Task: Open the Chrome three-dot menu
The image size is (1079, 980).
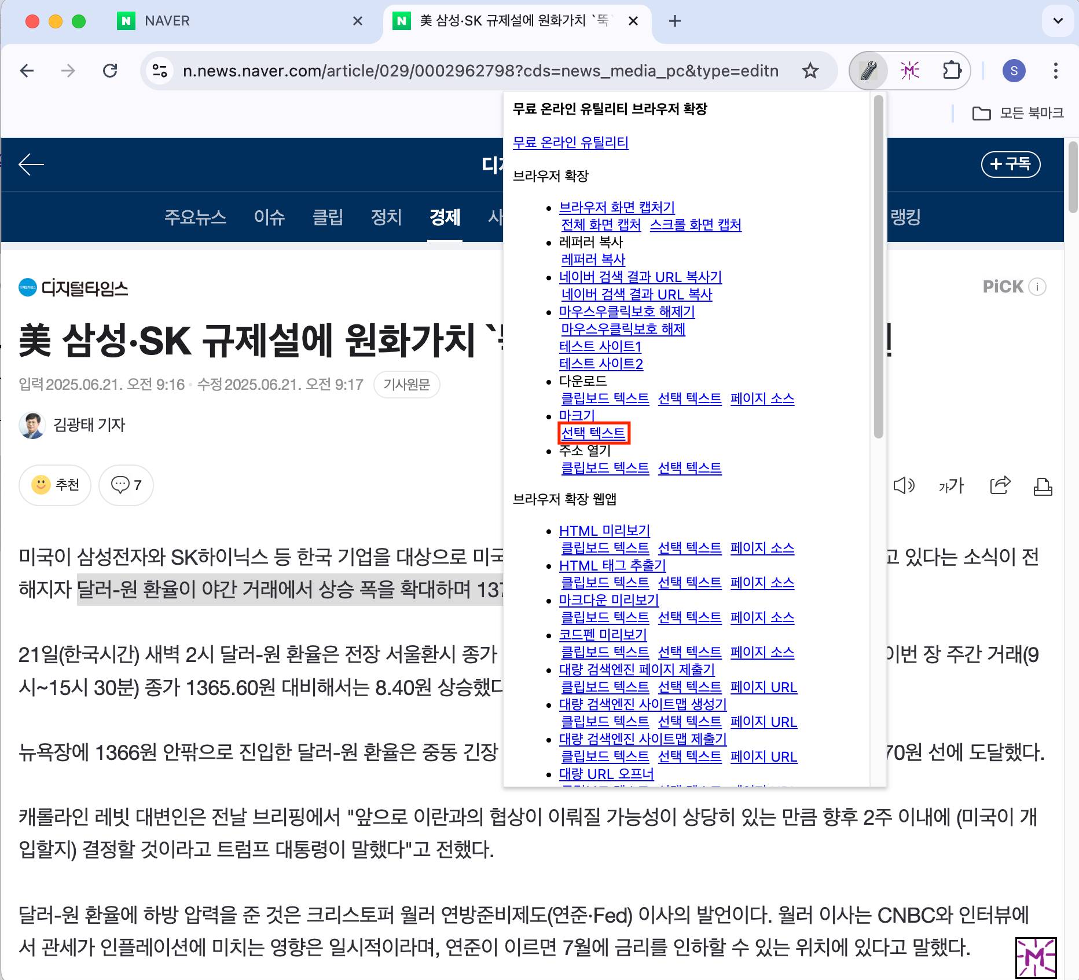Action: pos(1055,71)
